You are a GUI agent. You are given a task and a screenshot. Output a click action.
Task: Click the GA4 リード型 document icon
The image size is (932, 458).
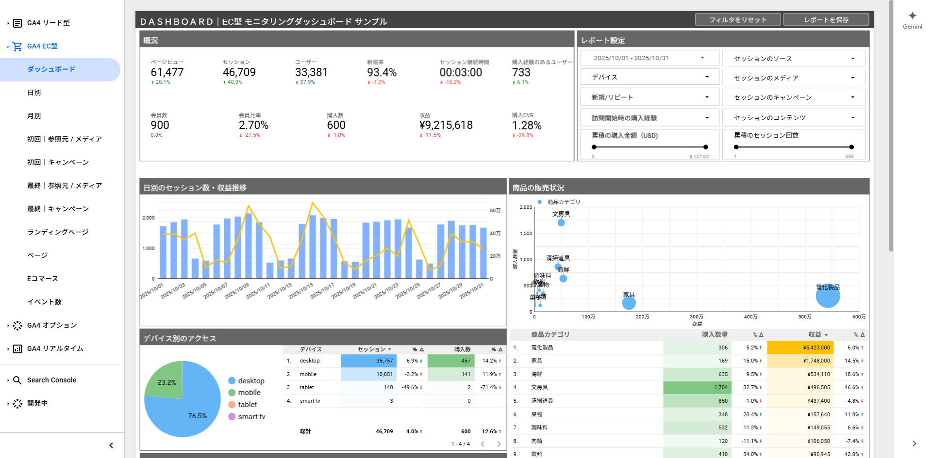(x=17, y=23)
